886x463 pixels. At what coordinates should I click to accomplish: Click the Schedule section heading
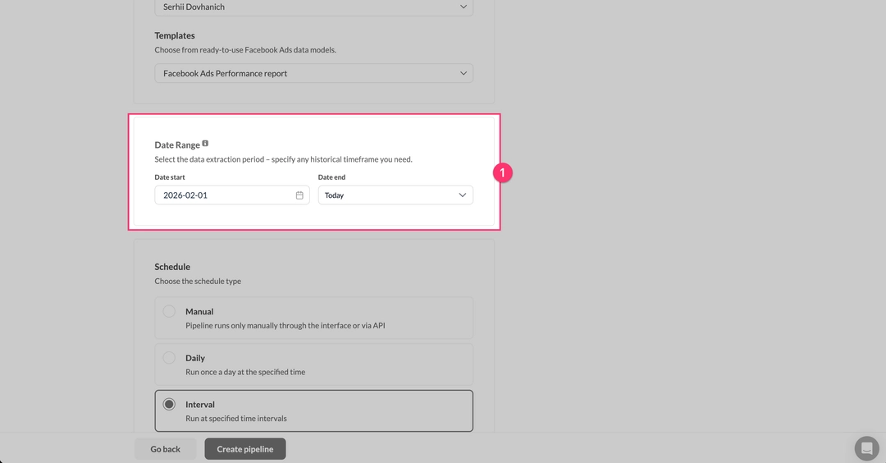[172, 267]
